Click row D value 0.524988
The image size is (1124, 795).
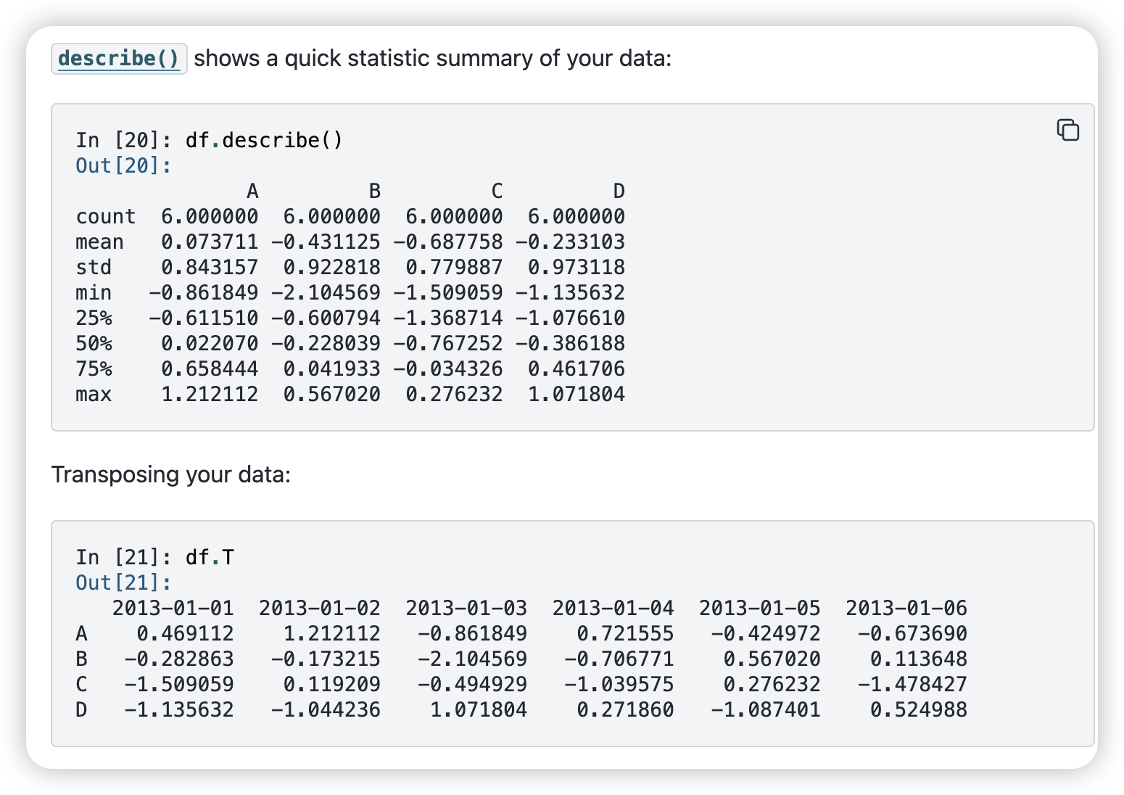point(919,709)
